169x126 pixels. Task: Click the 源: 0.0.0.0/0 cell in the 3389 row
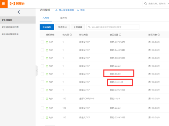[x=154, y=118]
